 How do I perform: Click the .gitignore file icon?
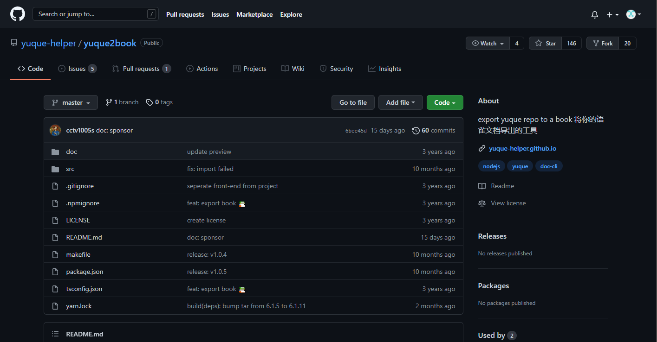coord(55,186)
